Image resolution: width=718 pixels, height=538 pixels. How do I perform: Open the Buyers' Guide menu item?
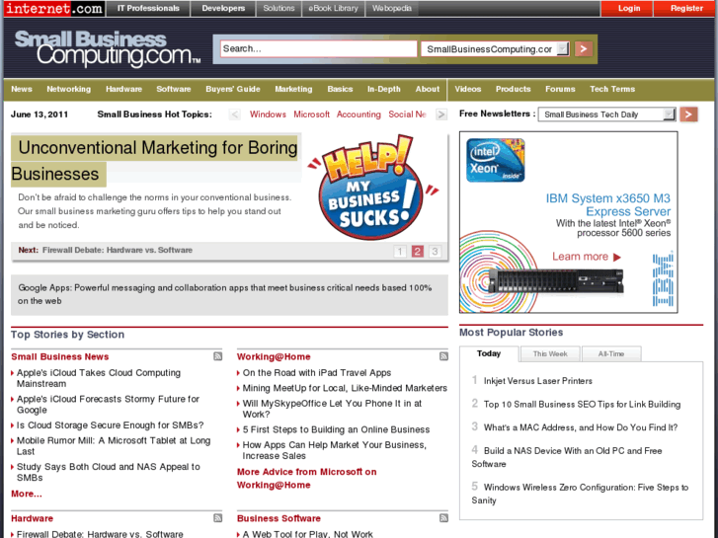(233, 89)
